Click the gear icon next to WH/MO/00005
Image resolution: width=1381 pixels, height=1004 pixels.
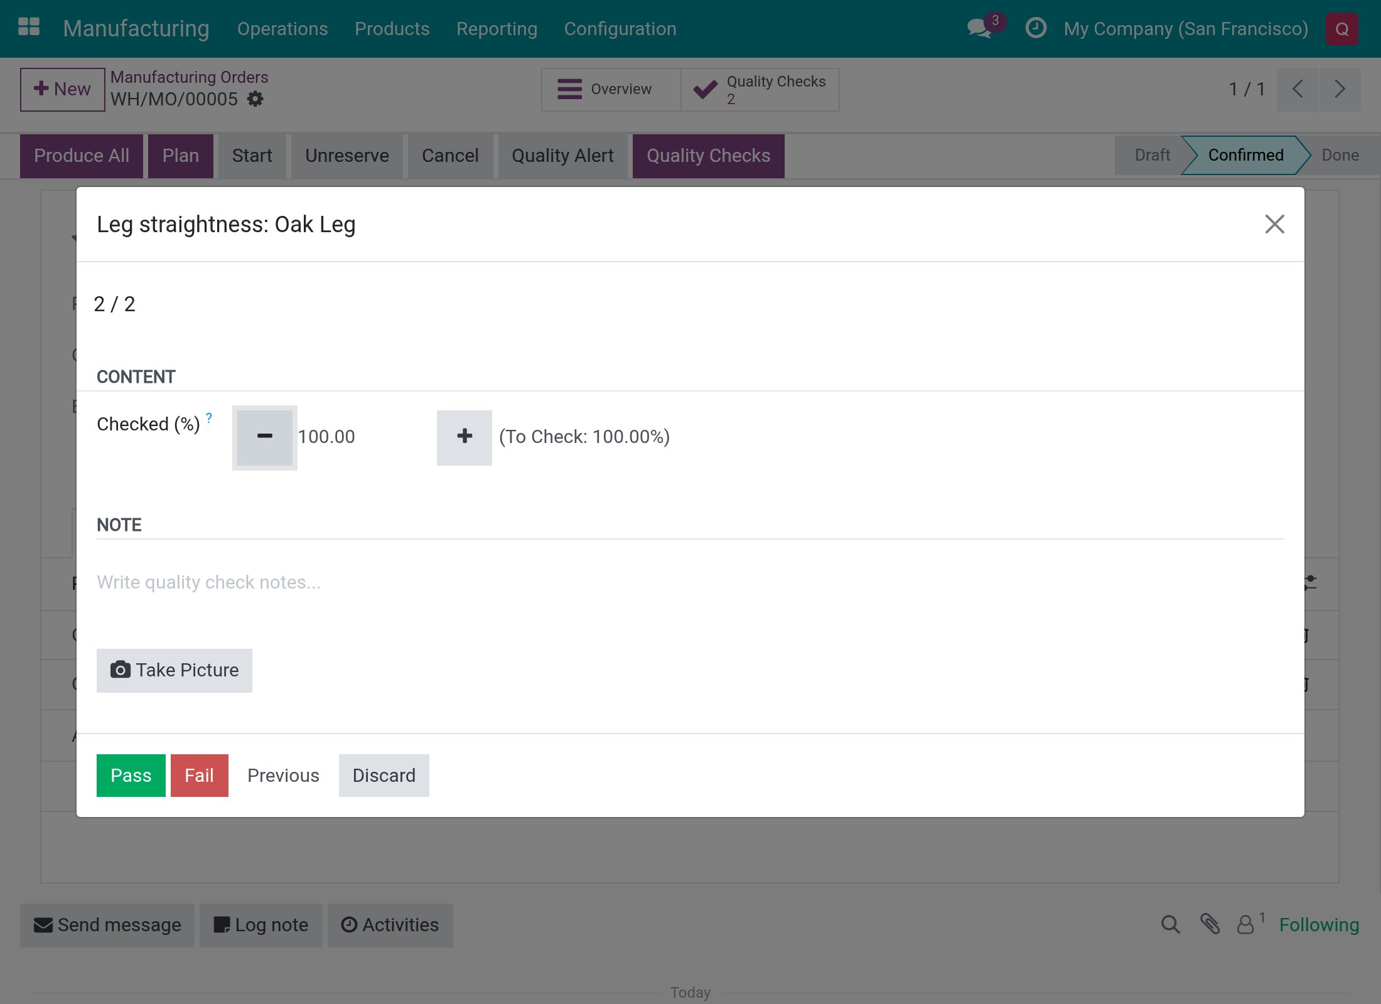tap(255, 99)
